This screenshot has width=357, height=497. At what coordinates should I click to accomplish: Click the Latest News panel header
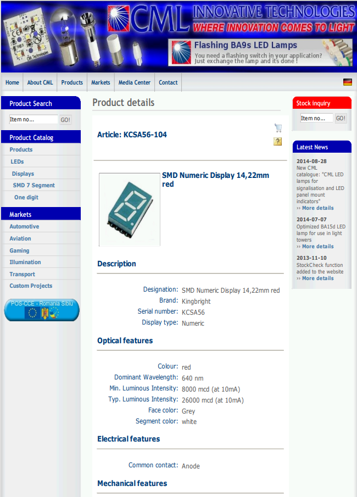[322, 147]
